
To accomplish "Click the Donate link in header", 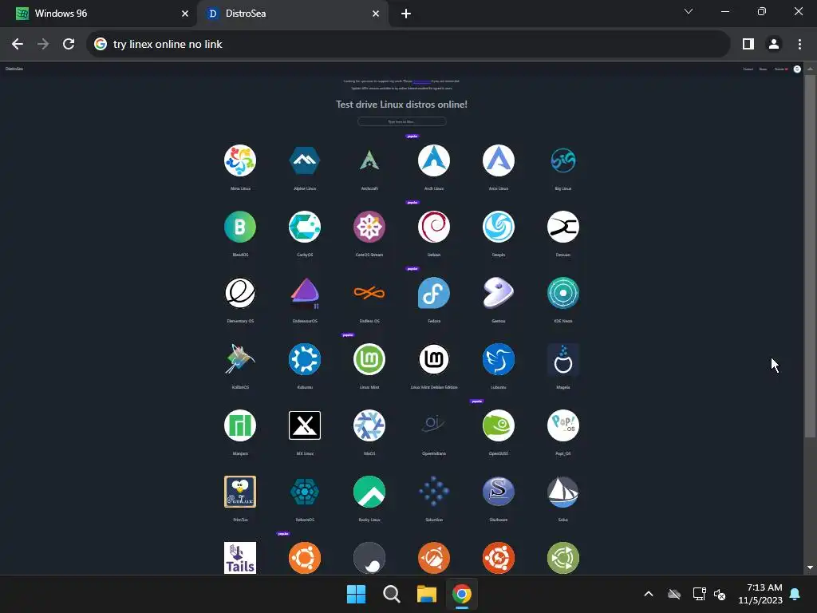I will (780, 69).
